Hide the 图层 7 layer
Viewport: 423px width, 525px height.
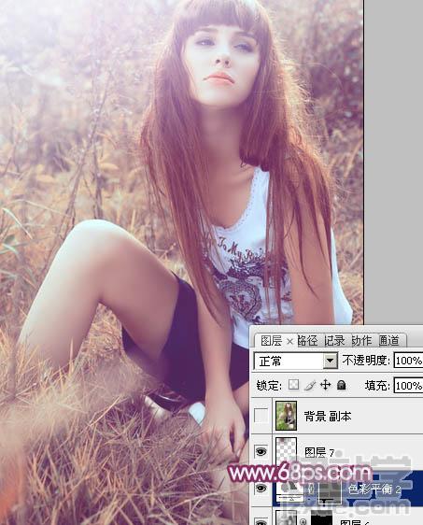(x=261, y=452)
